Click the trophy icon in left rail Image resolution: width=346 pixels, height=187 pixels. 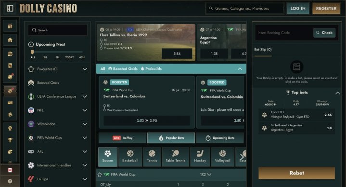(10, 140)
